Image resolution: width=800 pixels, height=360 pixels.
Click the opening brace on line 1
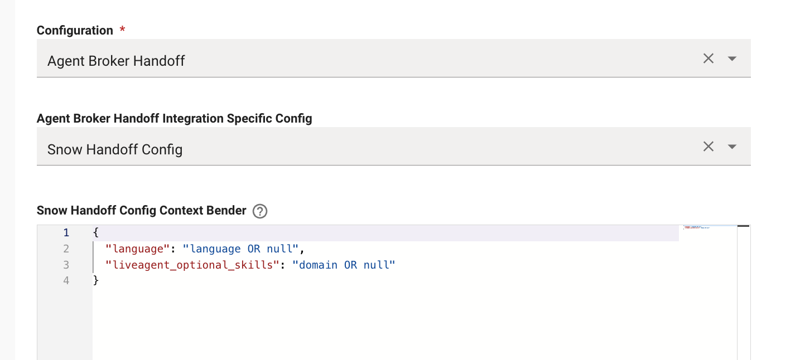coord(96,232)
